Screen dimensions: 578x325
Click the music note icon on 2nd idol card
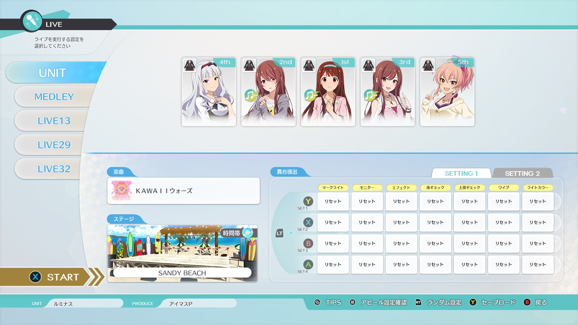[x=251, y=95]
